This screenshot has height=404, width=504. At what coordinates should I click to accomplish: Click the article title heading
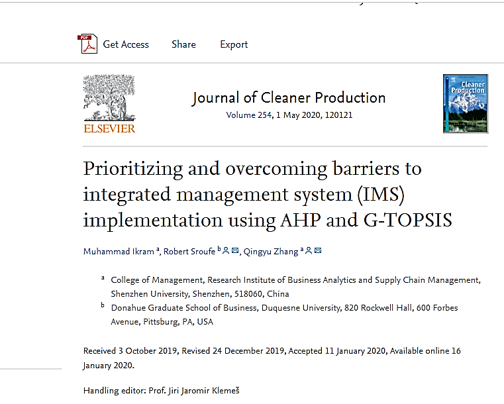pyautogui.click(x=268, y=194)
